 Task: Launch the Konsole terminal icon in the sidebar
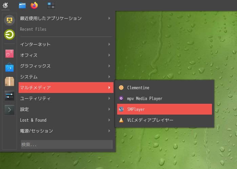pos(9,110)
